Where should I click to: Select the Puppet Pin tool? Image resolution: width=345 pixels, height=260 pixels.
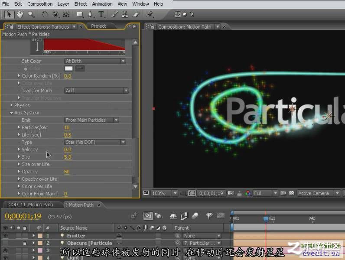pos(150,15)
